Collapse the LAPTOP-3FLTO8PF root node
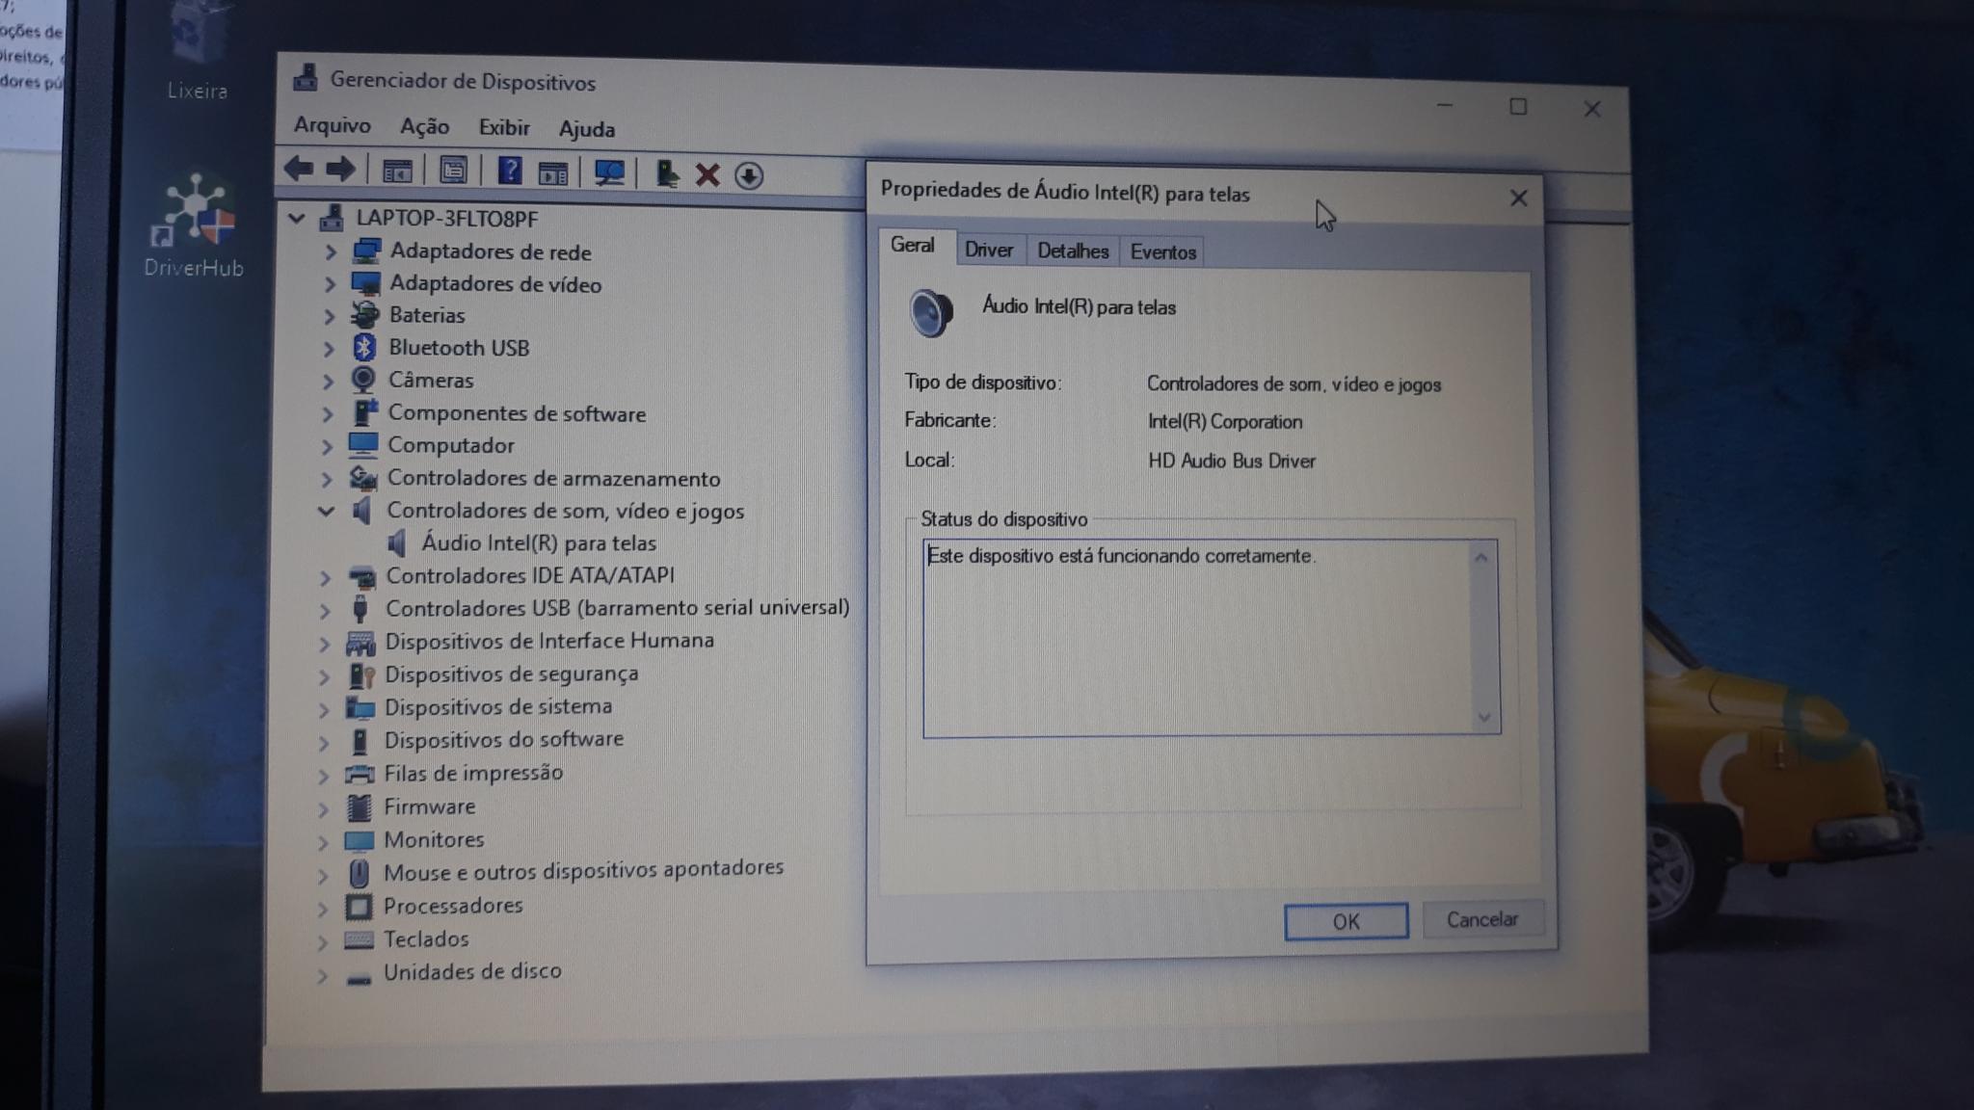Image resolution: width=1974 pixels, height=1110 pixels. 297,219
